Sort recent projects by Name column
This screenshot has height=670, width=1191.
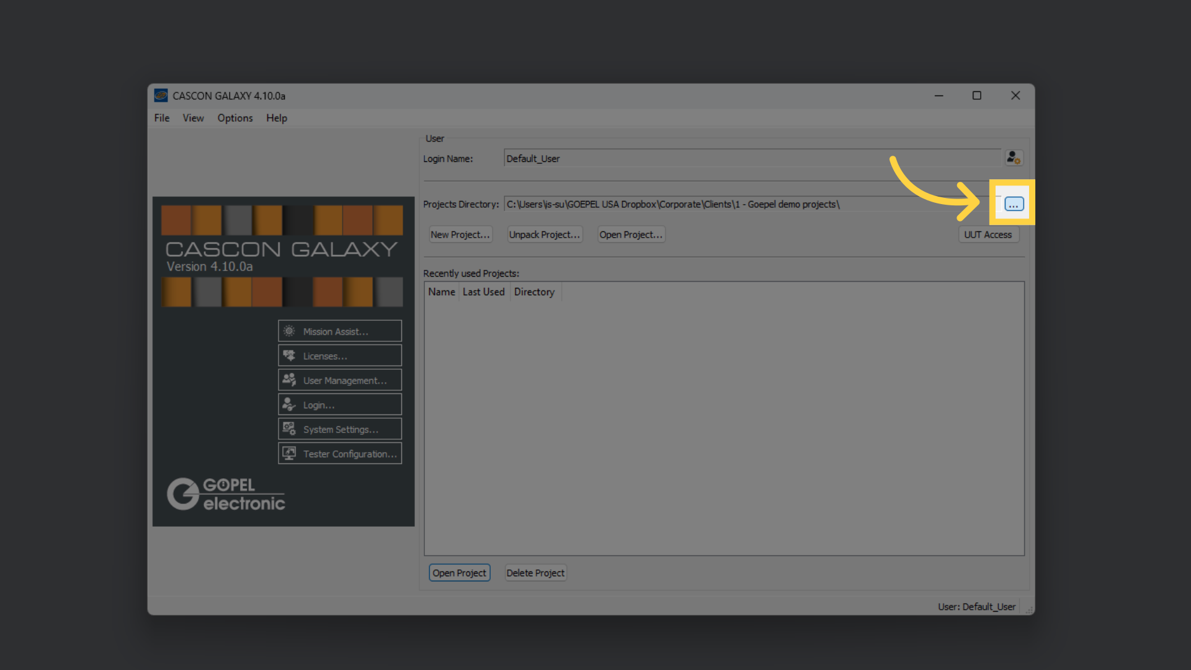[442, 292]
